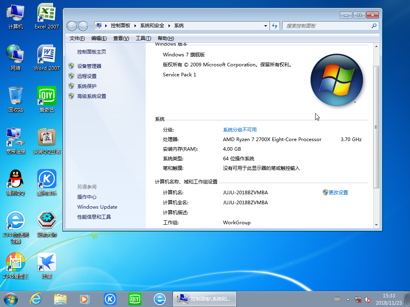410x307 pixels.
Task: Open 远程设置 link
Action: 87,76
